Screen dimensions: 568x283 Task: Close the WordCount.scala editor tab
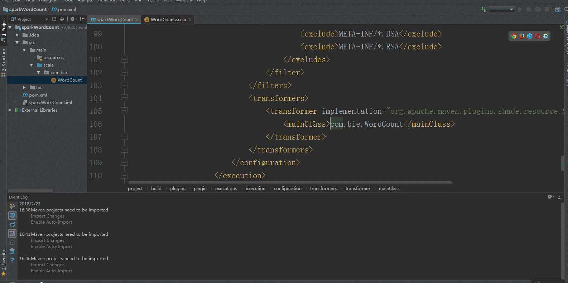(x=190, y=20)
